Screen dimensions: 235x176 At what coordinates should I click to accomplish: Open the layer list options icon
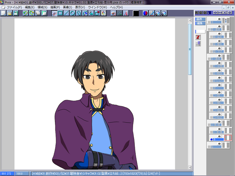point(198,43)
